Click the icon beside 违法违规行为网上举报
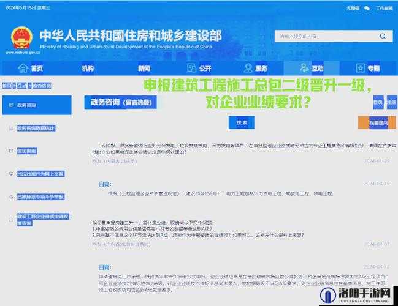Image resolution: width=398 pixels, height=306 pixels. coord(11,174)
